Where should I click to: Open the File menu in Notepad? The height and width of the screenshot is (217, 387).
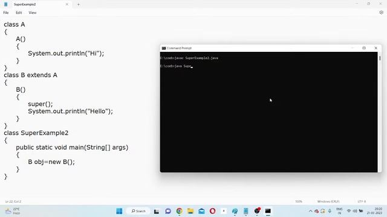pos(6,13)
